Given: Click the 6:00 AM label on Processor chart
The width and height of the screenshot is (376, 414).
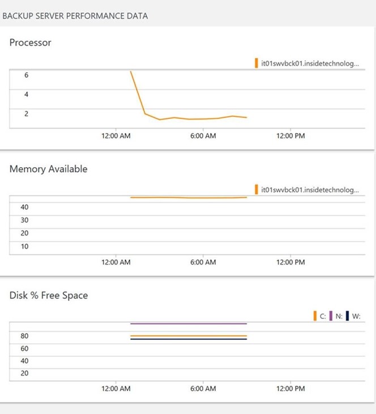Looking at the screenshot, I should (x=203, y=136).
